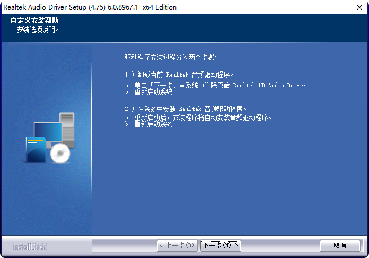Select the 自定义安装帮助 header

[x=34, y=21]
